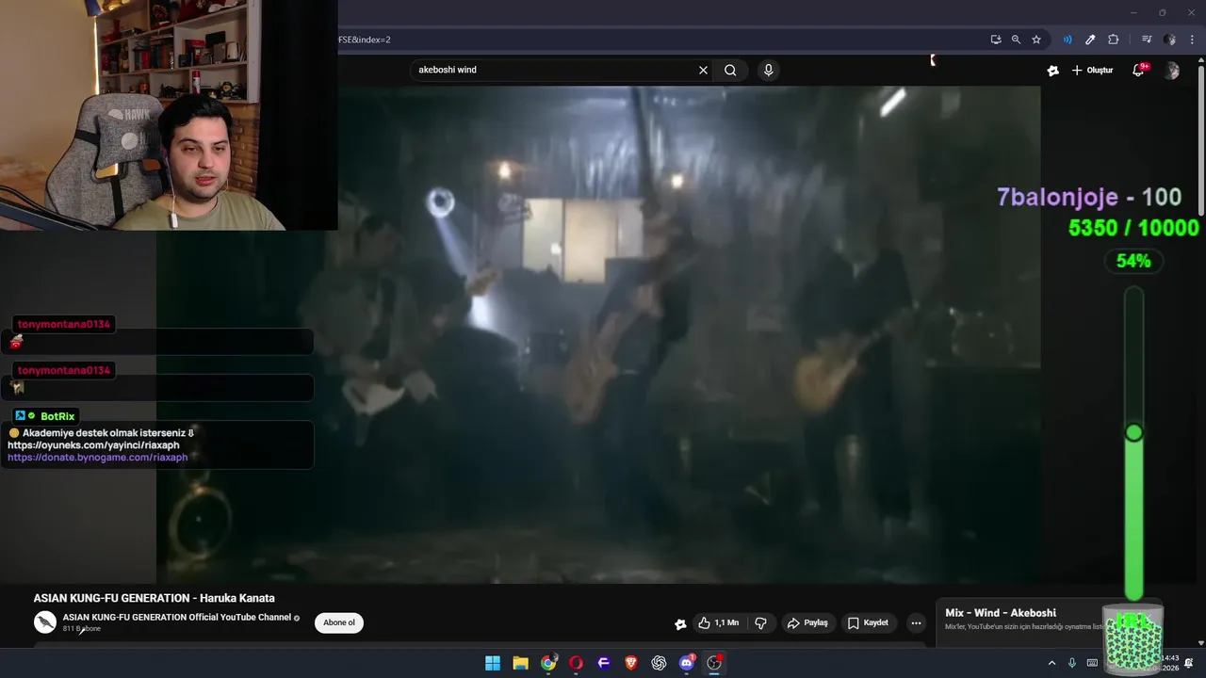This screenshot has height=678, width=1206.
Task: Dislike the video with thumbs down
Action: tap(760, 623)
